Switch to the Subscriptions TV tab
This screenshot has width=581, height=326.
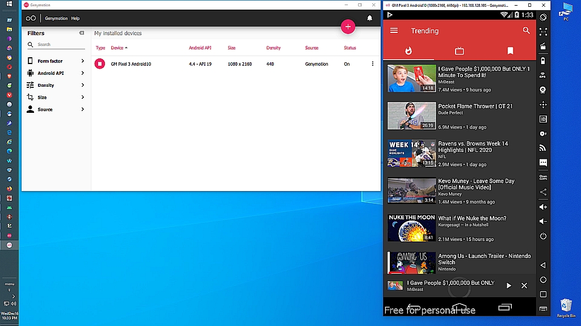coord(459,51)
